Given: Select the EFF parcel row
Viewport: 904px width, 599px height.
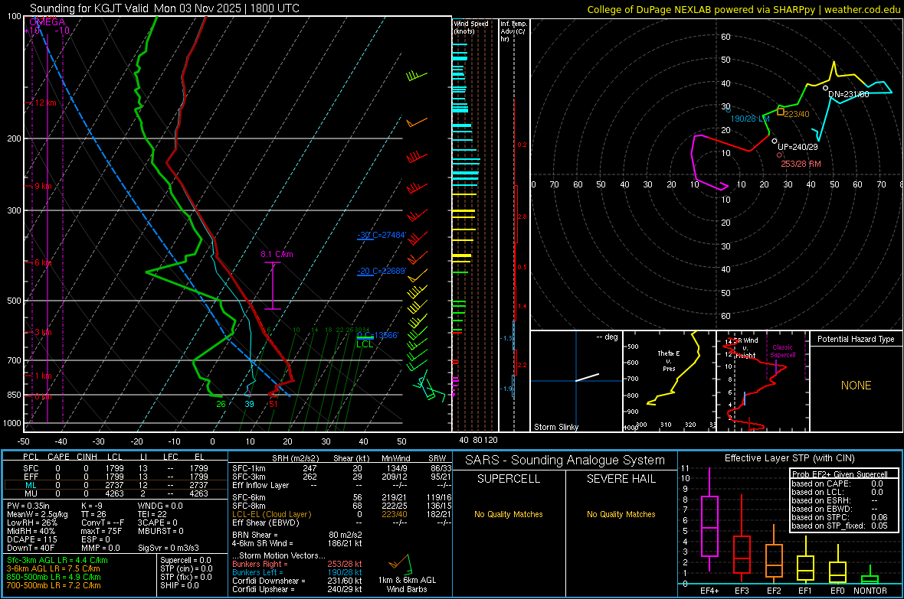Looking at the screenshot, I should (116, 477).
